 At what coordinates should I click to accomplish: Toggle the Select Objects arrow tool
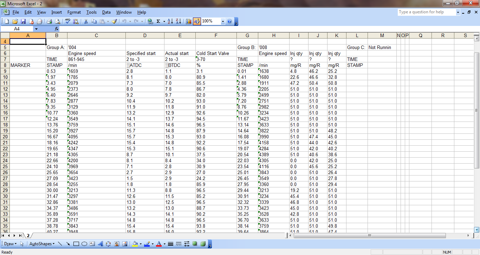(x=22, y=244)
